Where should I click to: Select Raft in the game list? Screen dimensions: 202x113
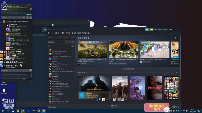click(x=53, y=96)
